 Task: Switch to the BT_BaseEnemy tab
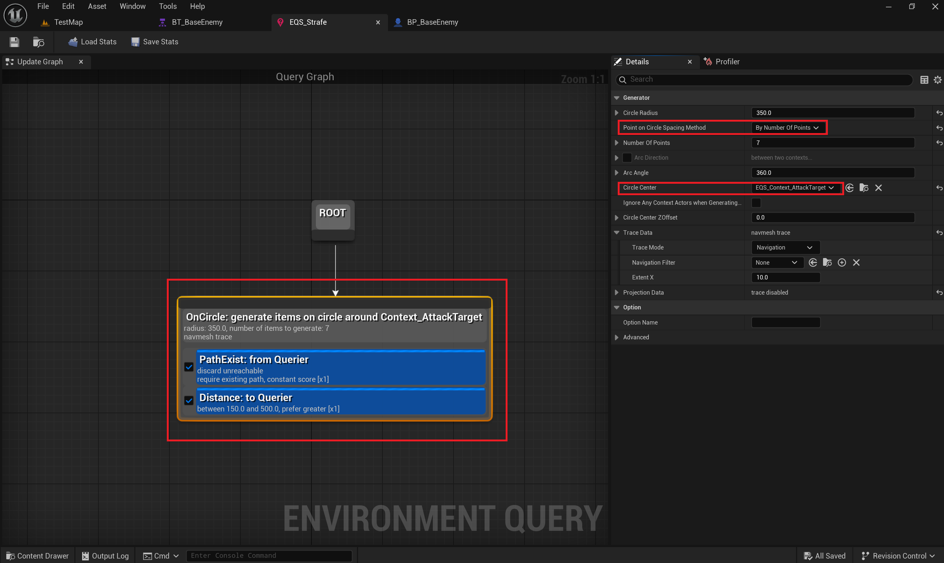pos(197,22)
